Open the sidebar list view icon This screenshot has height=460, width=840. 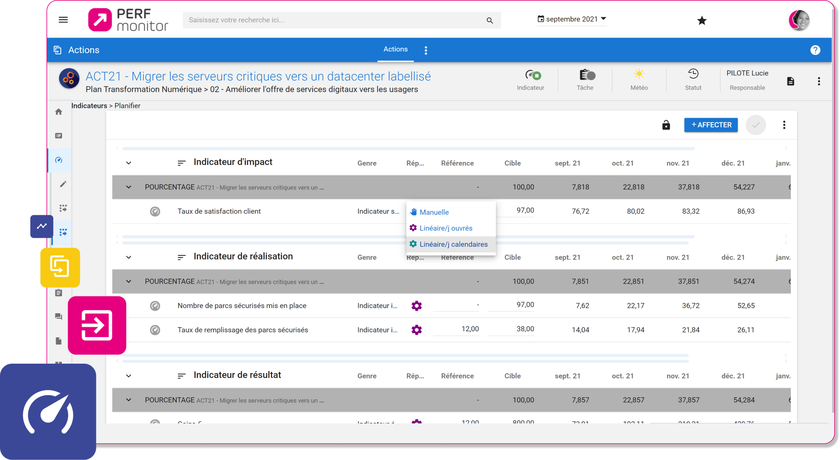(59, 136)
